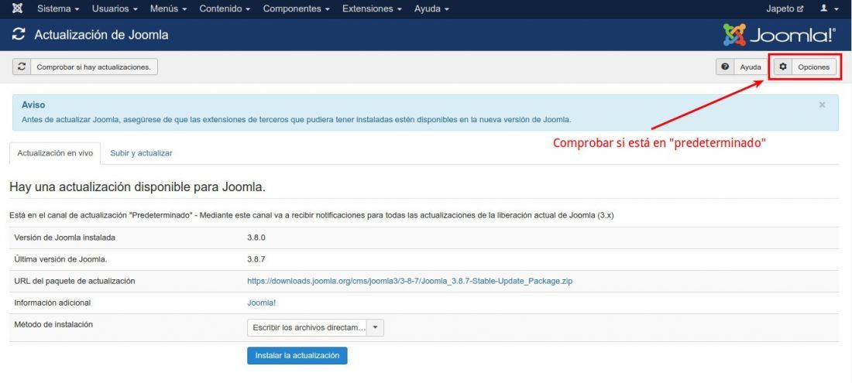852x383 pixels.
Task: Click the Última versión de Joomla label
Action: pyautogui.click(x=61, y=259)
